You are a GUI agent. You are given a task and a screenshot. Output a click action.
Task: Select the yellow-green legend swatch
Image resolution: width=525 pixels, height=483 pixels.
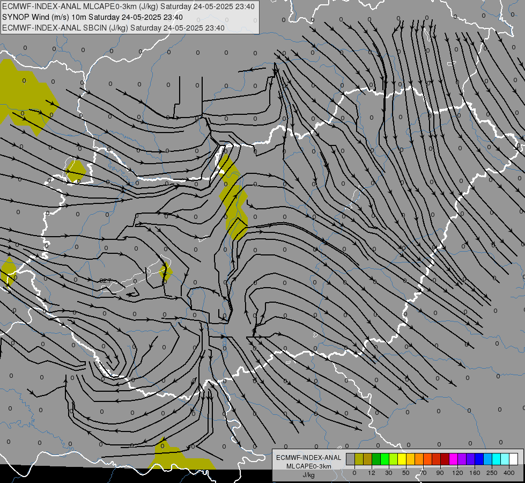(394, 459)
